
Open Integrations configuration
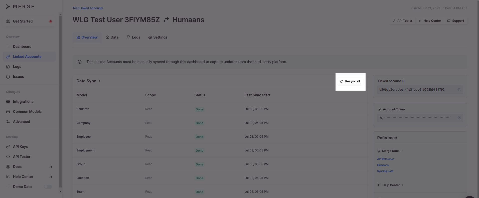pos(29,102)
